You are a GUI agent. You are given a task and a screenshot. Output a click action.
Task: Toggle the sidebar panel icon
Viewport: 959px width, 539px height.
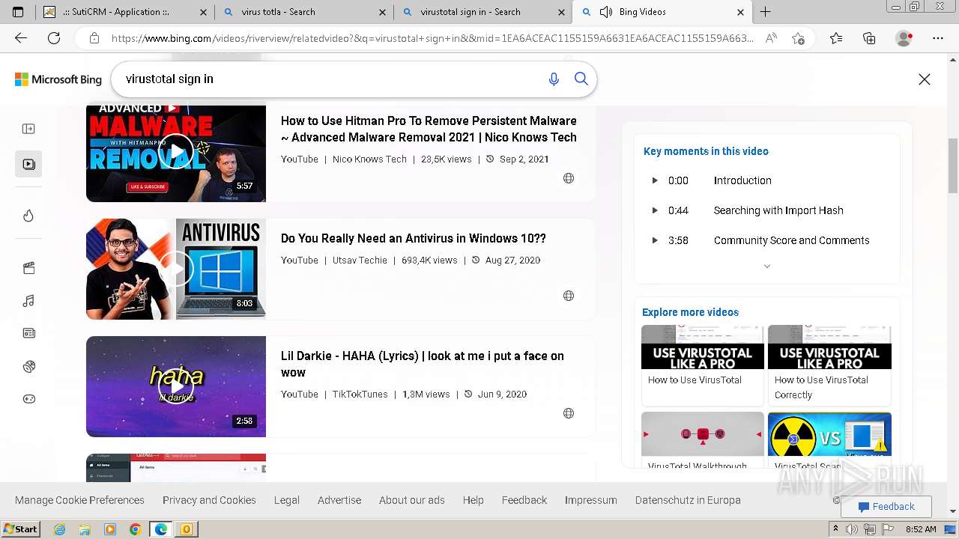(28, 129)
